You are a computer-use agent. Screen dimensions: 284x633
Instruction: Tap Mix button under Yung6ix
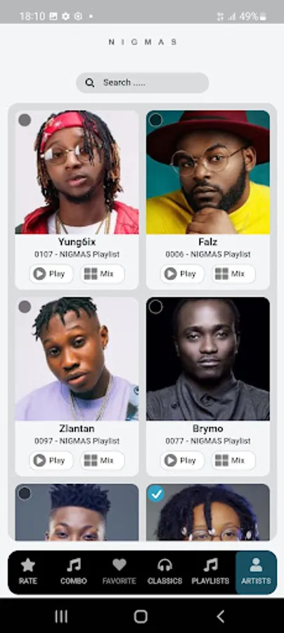point(103,274)
